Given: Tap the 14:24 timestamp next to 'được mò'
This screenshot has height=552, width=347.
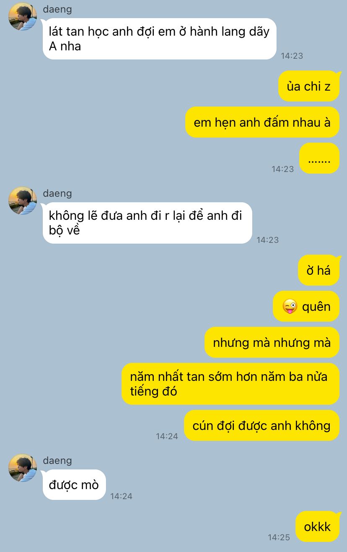Looking at the screenshot, I should click(x=121, y=496).
